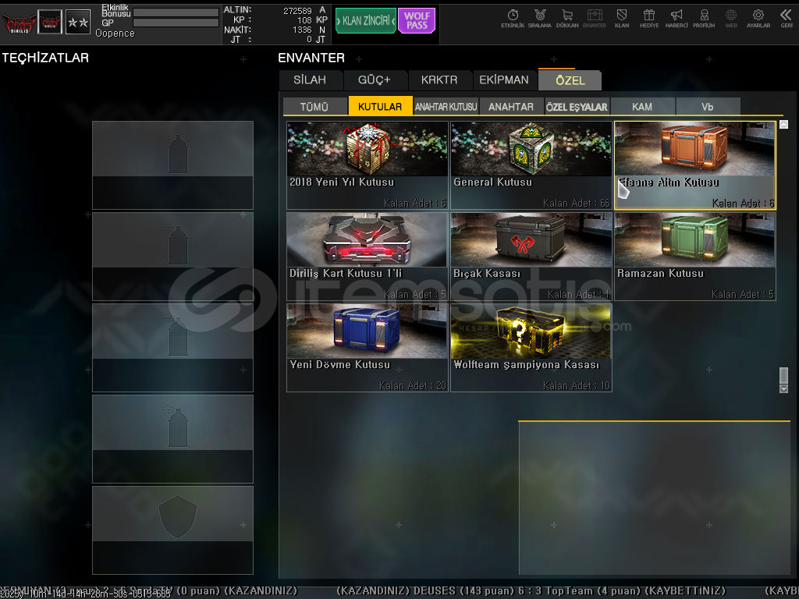Select the Efsane Altın Kutusu item
This screenshot has width=799, height=599.
(x=695, y=165)
